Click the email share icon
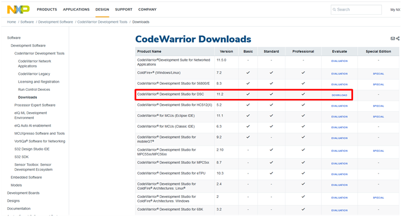This screenshot has height=217, width=402. [x=393, y=39]
